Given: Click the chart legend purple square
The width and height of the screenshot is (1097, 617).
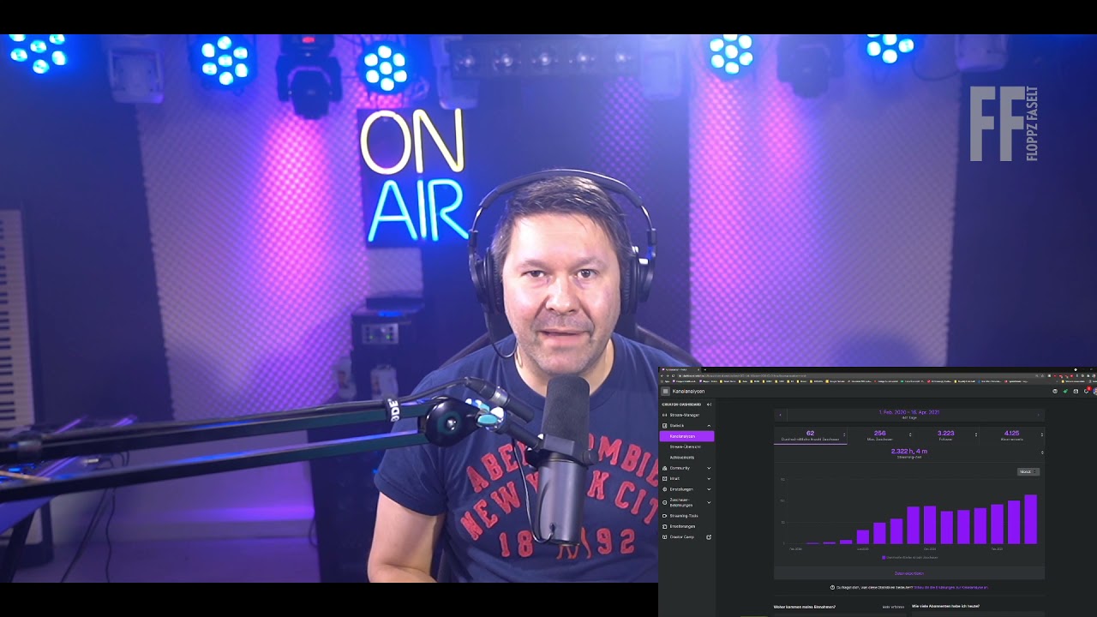Looking at the screenshot, I should [884, 557].
